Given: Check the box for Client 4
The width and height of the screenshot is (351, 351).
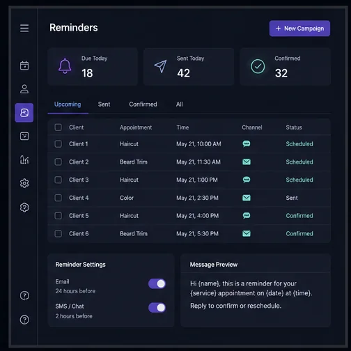Looking at the screenshot, I should [x=58, y=198].
